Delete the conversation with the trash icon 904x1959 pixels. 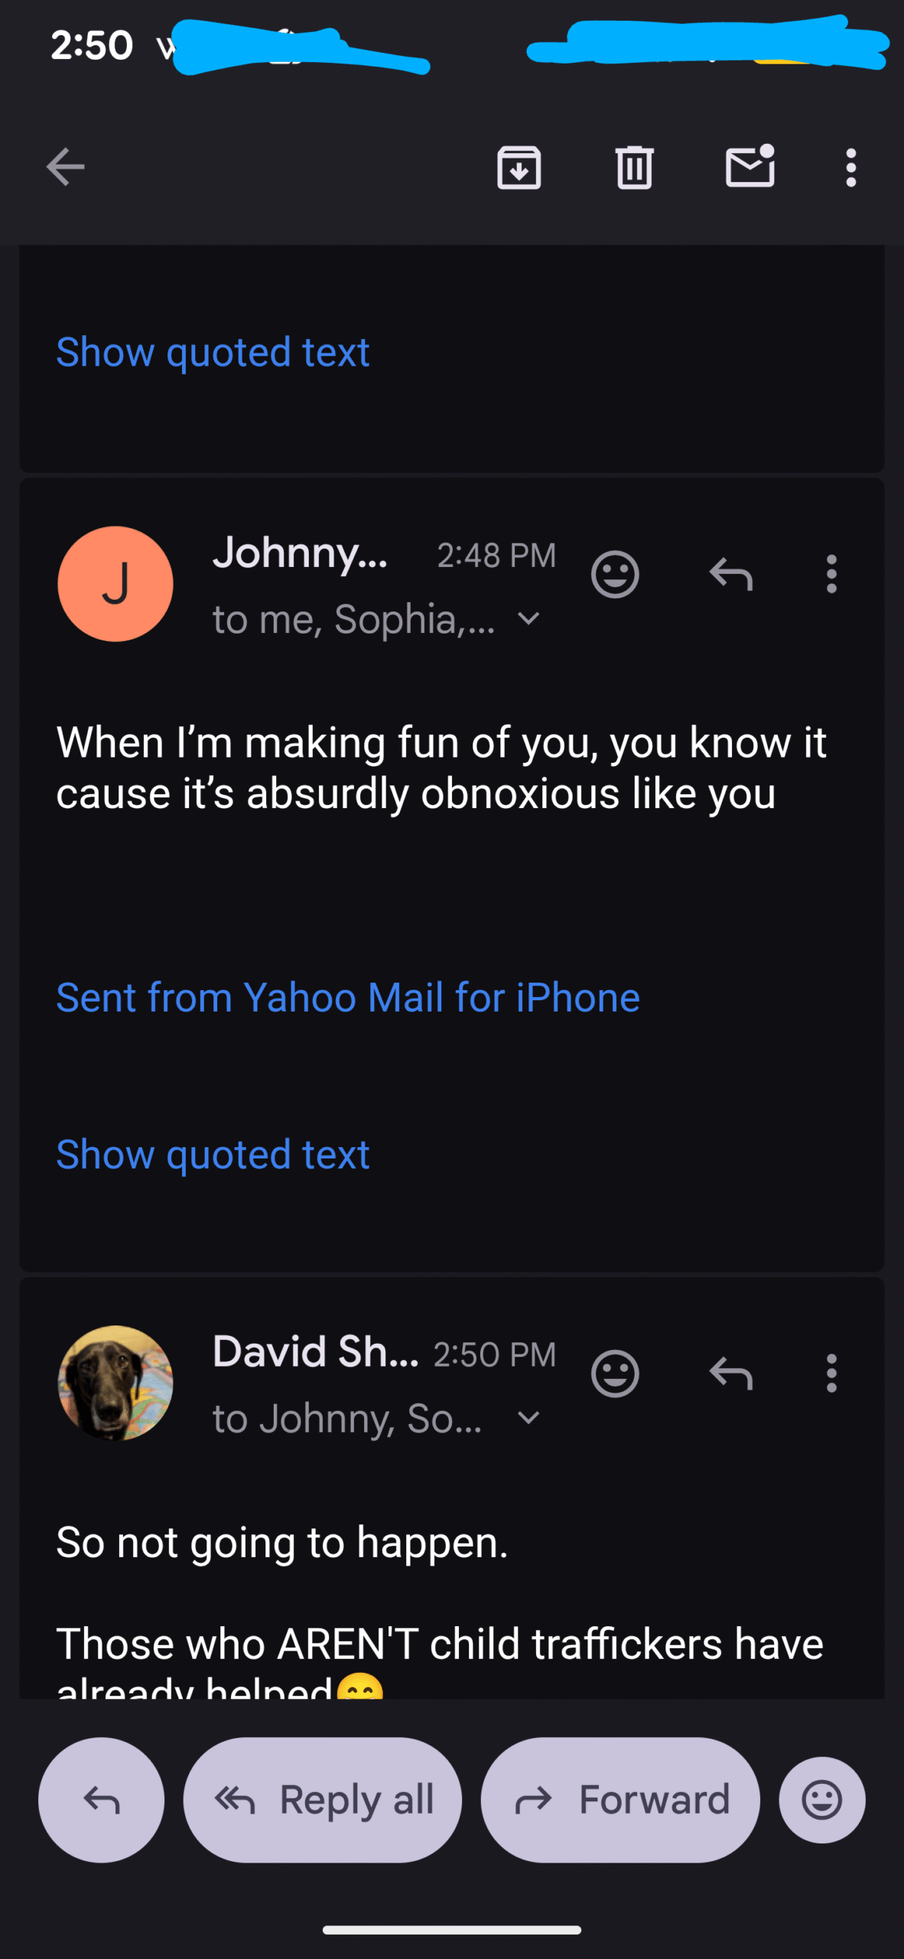[634, 167]
